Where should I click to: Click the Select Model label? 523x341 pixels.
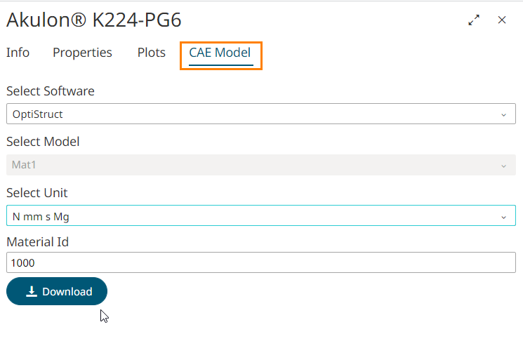[43, 142]
